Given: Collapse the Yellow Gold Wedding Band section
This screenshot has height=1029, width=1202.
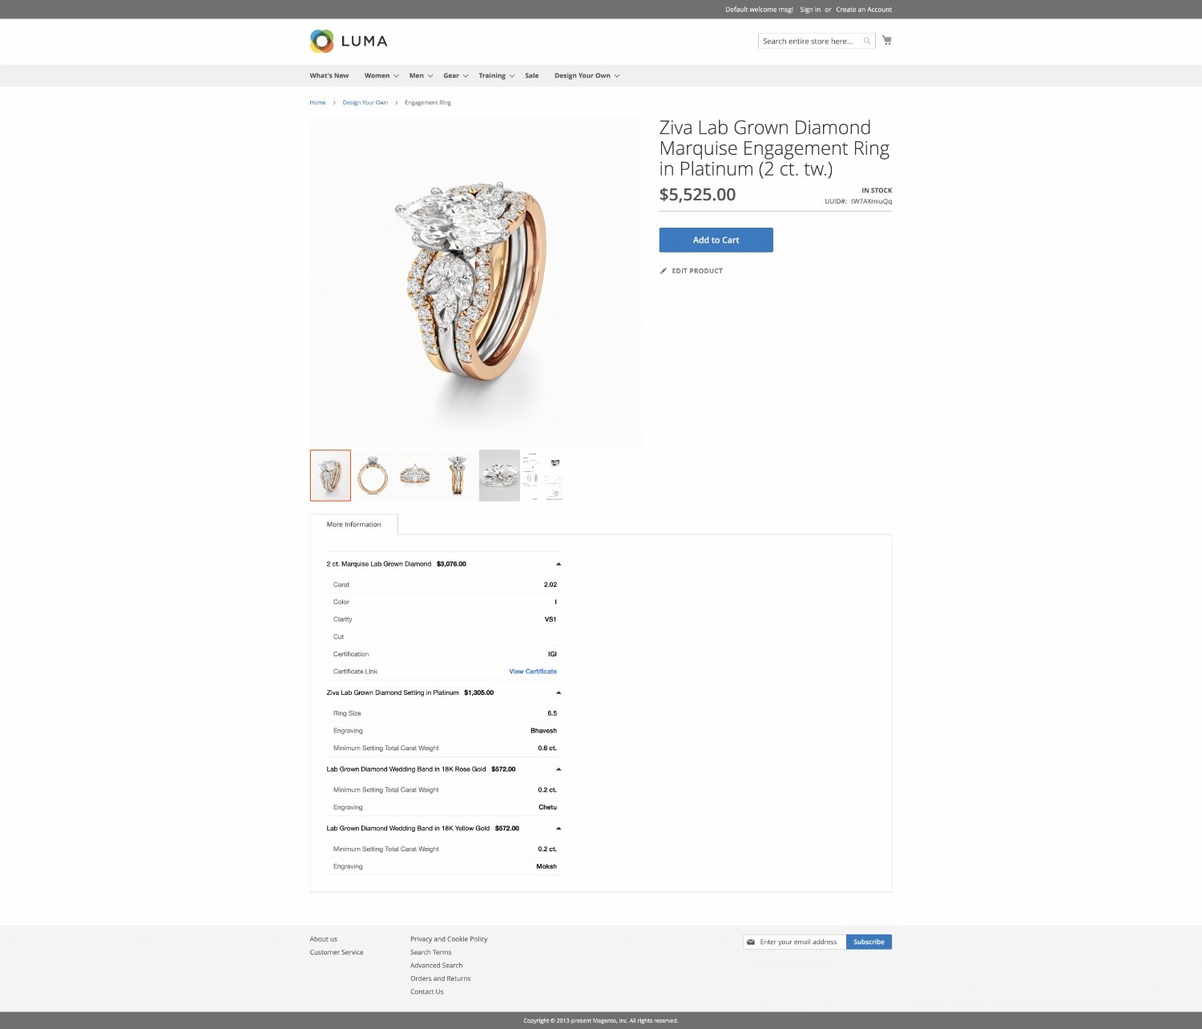Looking at the screenshot, I should [559, 828].
